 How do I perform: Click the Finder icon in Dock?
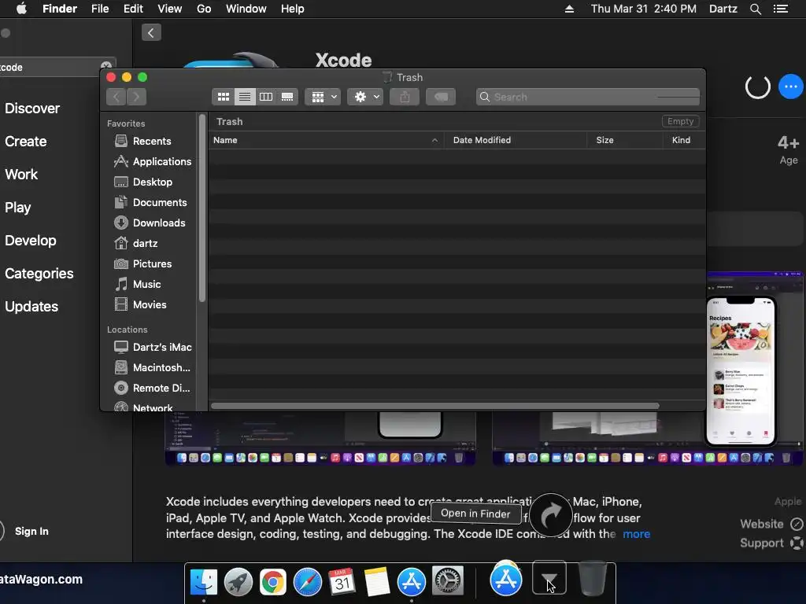point(204,582)
